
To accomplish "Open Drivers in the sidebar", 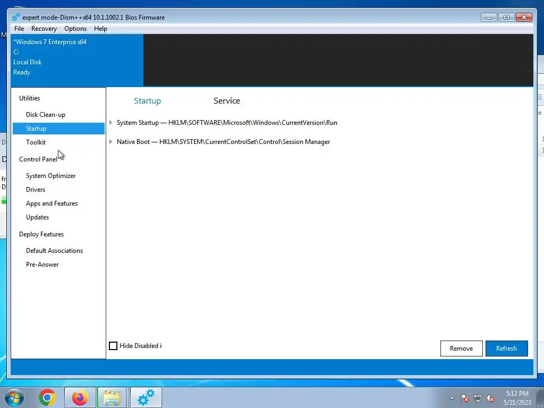I will click(x=36, y=190).
